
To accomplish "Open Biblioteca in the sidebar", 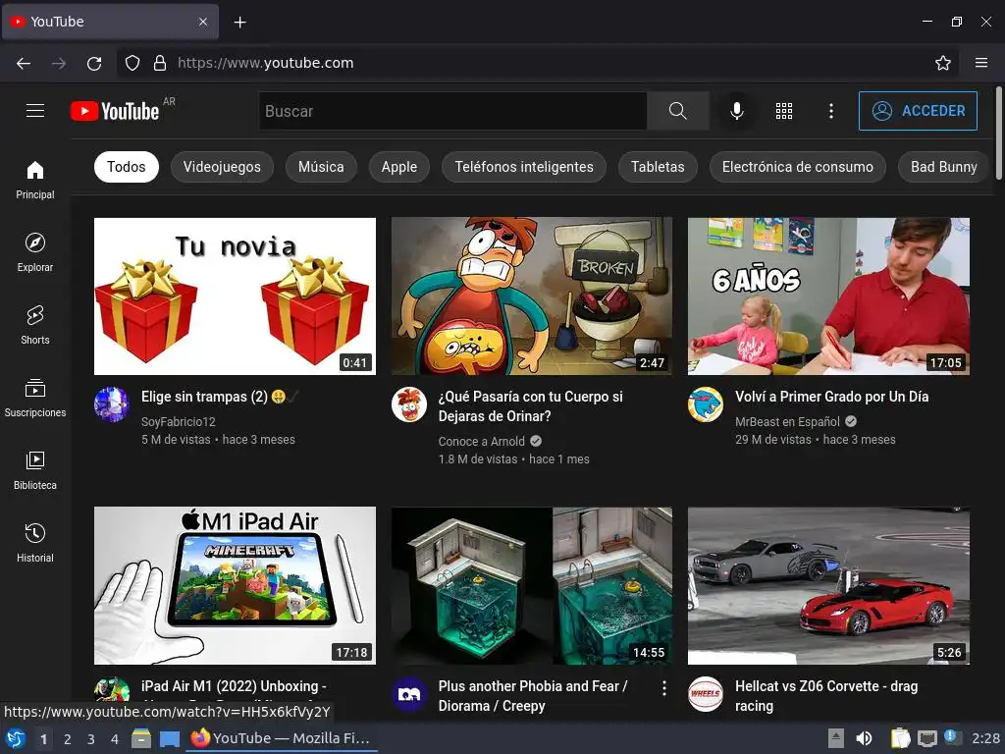I will pos(35,470).
